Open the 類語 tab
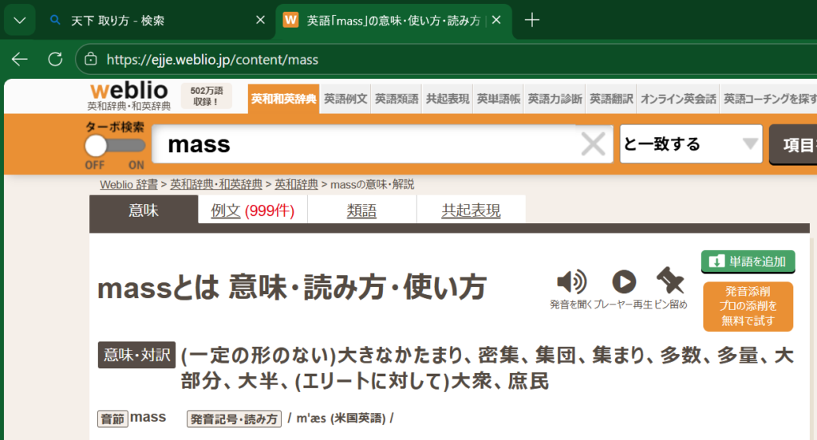This screenshot has height=440, width=817. pos(361,210)
